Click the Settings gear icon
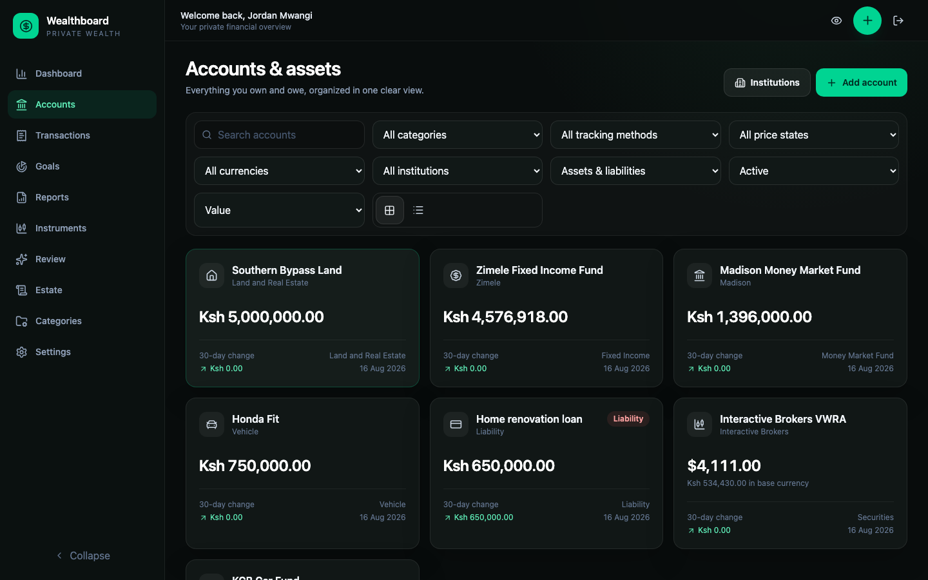This screenshot has width=928, height=580. point(21,352)
